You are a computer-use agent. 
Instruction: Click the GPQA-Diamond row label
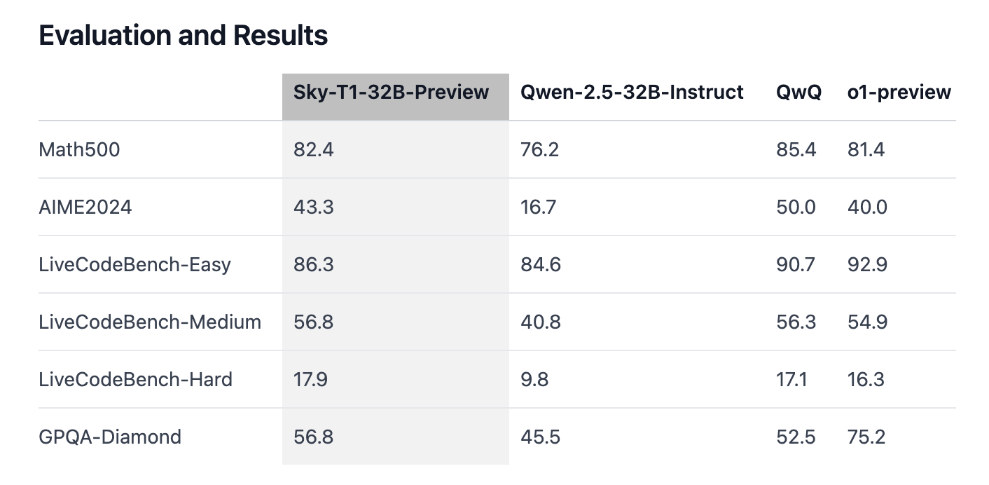pyautogui.click(x=110, y=437)
